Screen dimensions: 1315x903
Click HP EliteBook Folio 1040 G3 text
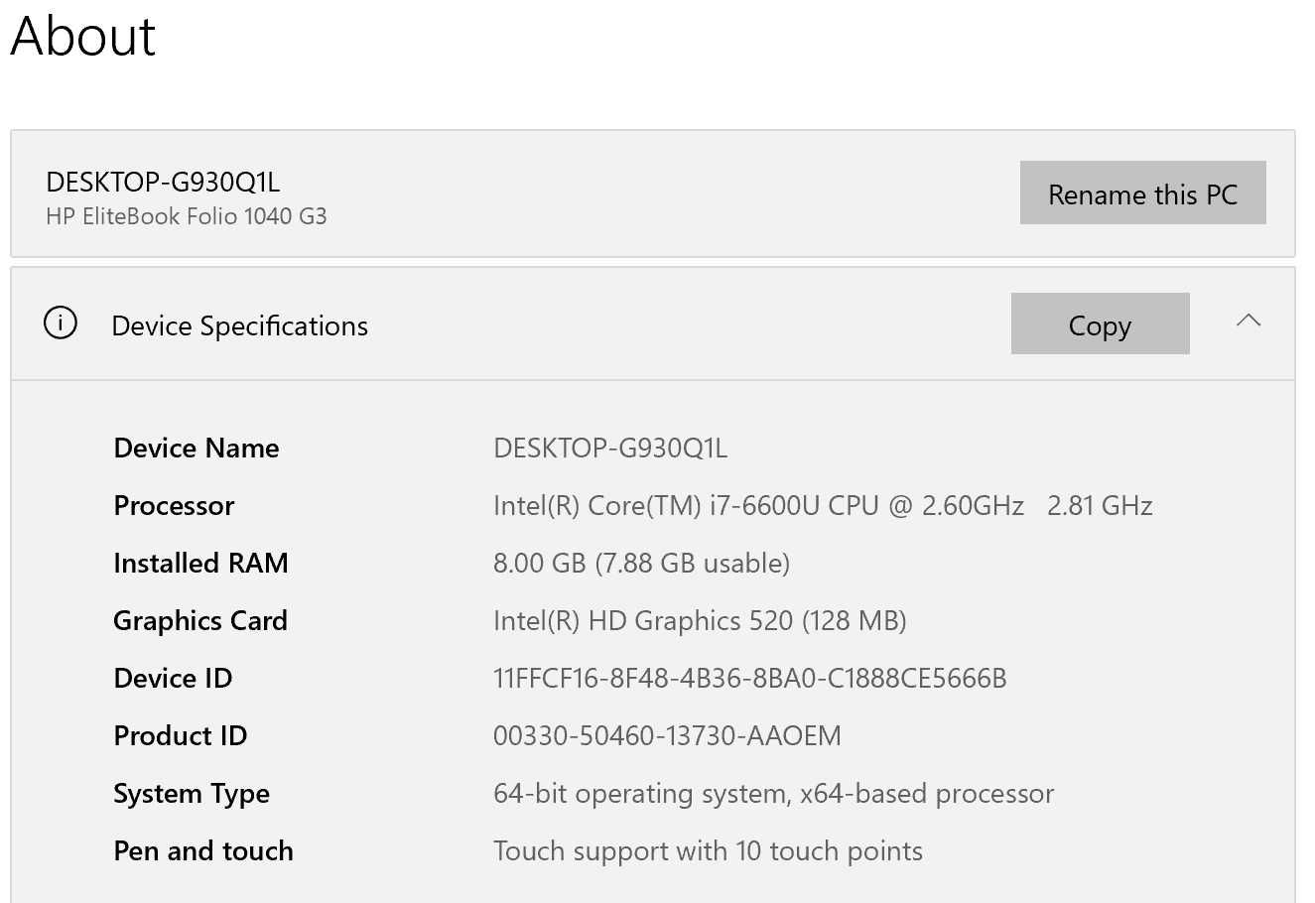187,216
